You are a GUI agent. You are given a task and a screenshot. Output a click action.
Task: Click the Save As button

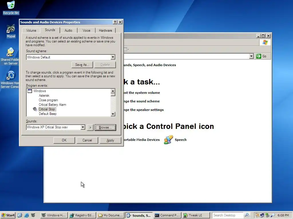coord(82,65)
